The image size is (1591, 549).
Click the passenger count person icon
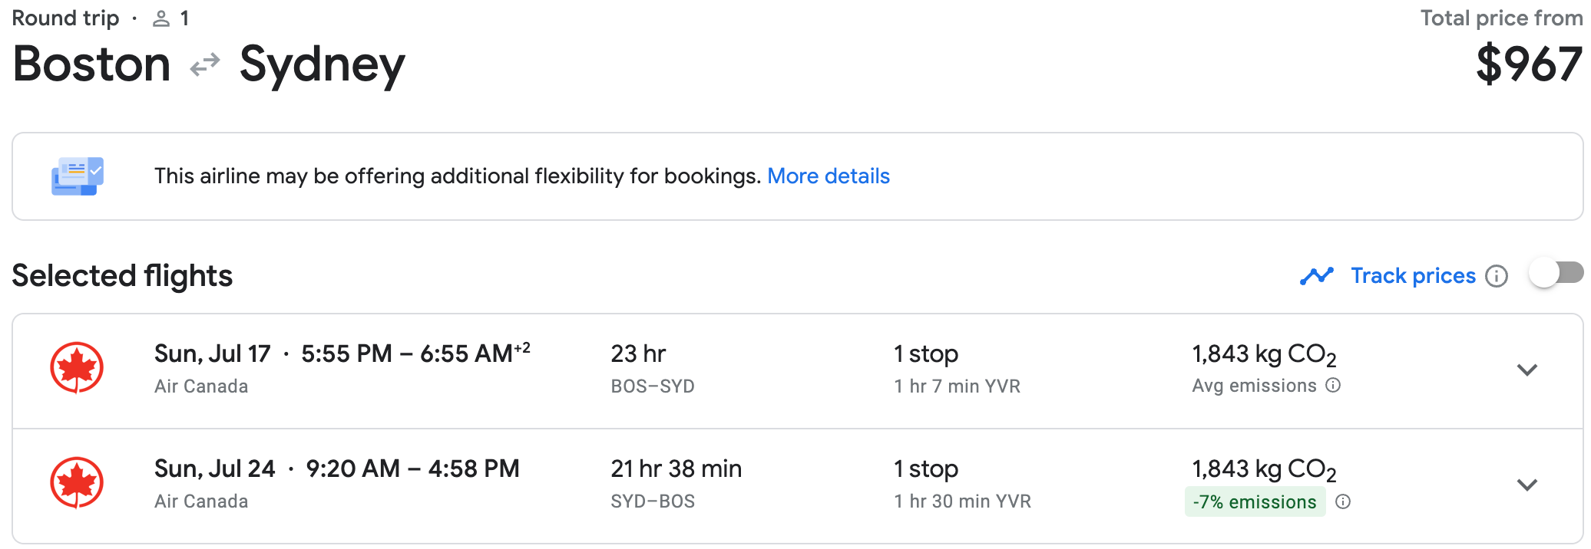[161, 18]
